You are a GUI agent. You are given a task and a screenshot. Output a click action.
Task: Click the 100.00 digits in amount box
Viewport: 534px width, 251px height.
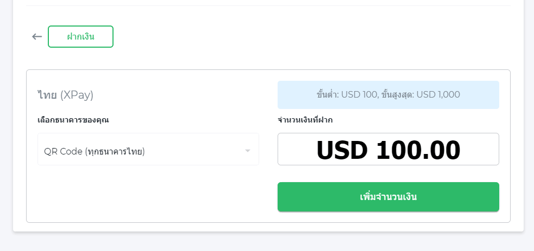(x=418, y=150)
